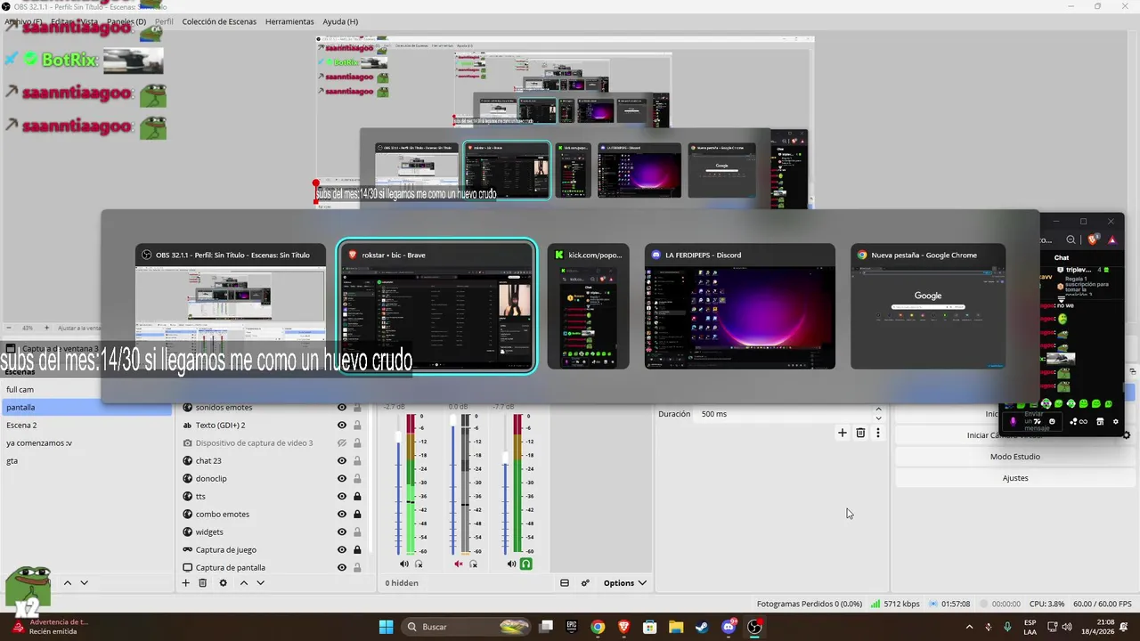
Task: Switch to LA FERDIPEPS - Discord thumbnail
Action: [740, 306]
